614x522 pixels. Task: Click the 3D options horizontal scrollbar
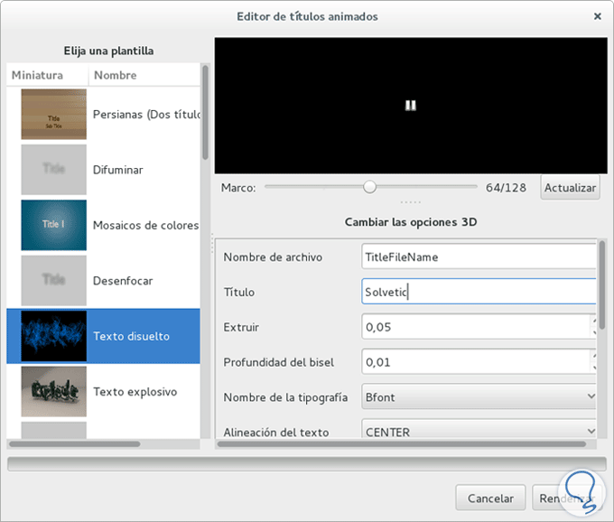[402, 444]
